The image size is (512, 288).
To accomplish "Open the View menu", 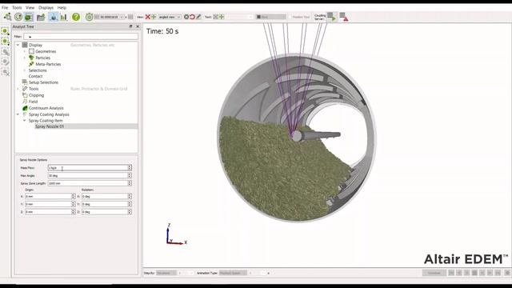I will click(30, 7).
